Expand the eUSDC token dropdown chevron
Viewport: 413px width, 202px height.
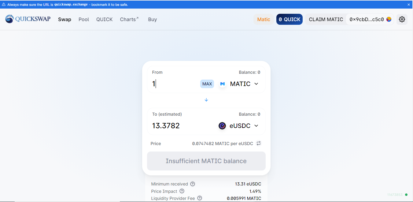[x=256, y=126]
